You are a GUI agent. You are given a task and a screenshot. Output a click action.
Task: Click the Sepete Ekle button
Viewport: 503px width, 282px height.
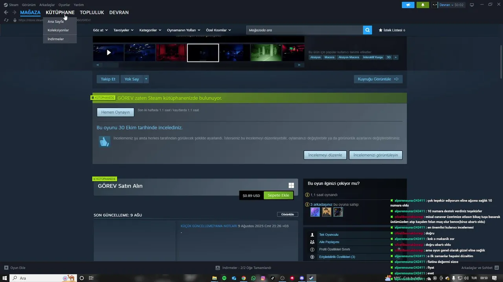279,195
